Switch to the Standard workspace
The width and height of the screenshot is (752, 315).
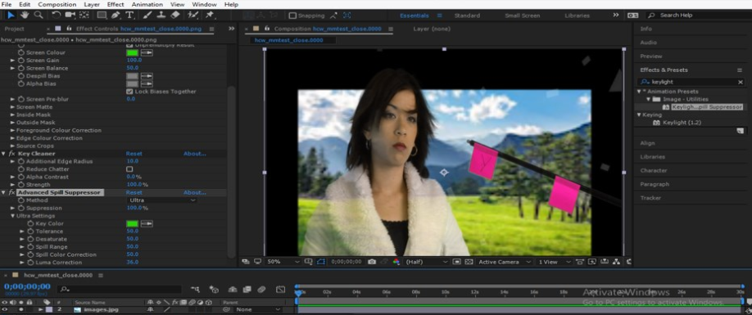coord(467,16)
